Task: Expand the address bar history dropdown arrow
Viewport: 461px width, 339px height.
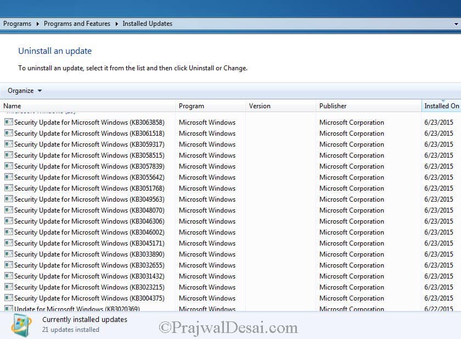Action: click(x=456, y=24)
